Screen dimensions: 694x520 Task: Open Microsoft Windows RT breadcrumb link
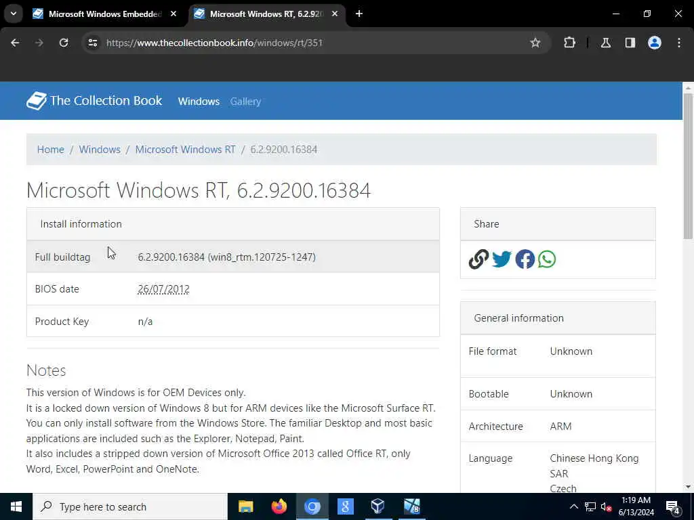click(185, 150)
